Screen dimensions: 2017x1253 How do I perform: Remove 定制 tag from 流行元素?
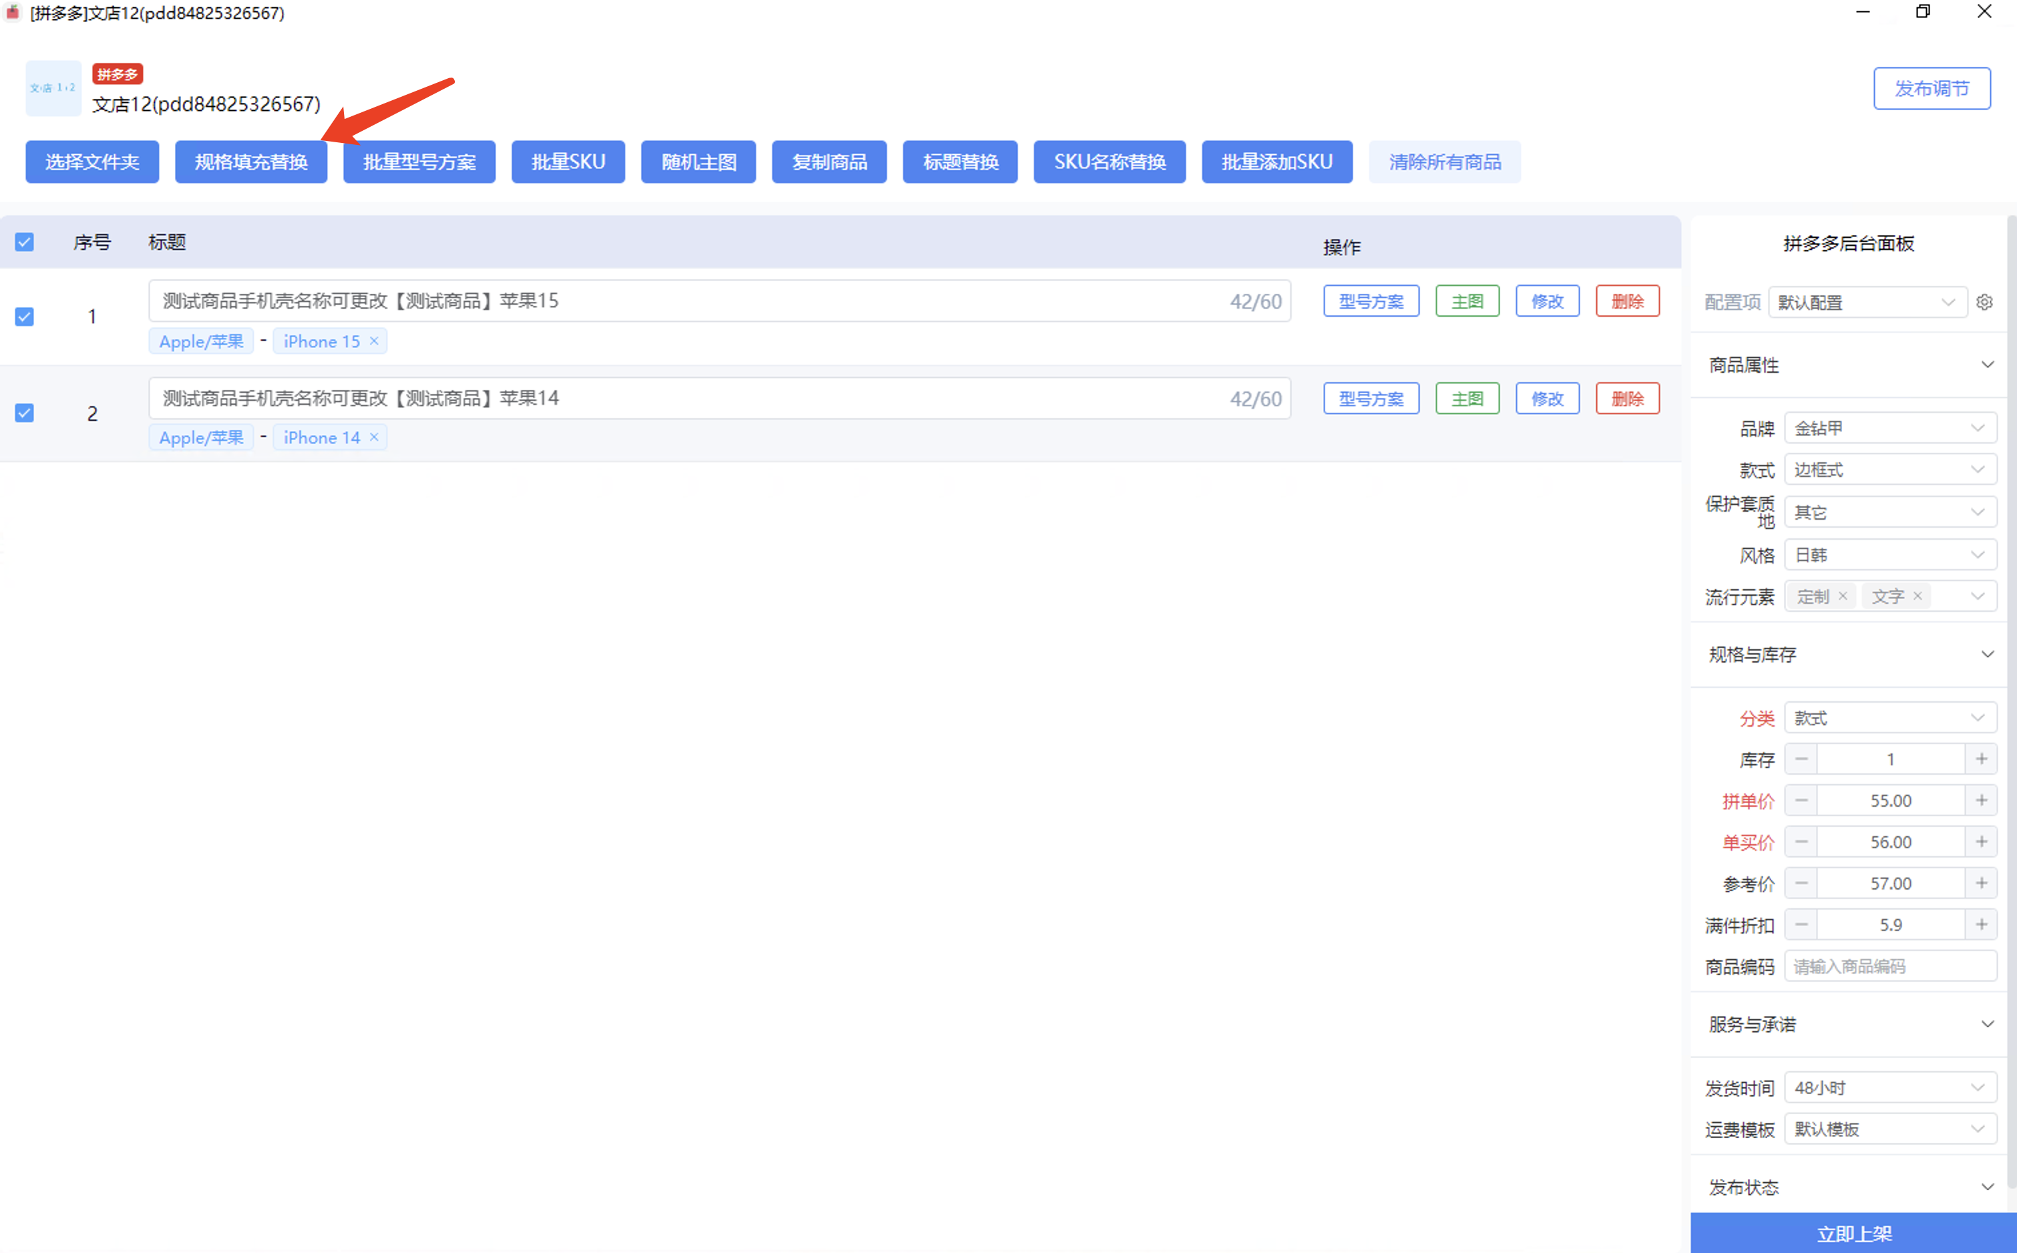1842,596
